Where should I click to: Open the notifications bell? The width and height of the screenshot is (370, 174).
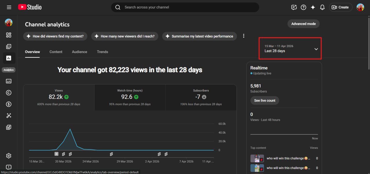322,8
